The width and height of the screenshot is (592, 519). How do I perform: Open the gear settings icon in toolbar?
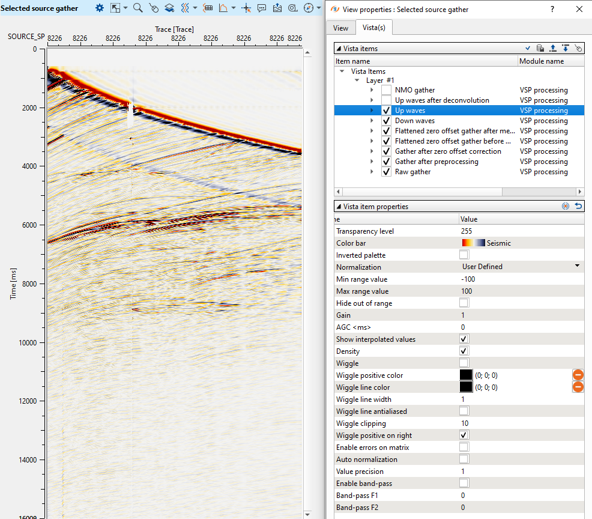tap(100, 8)
